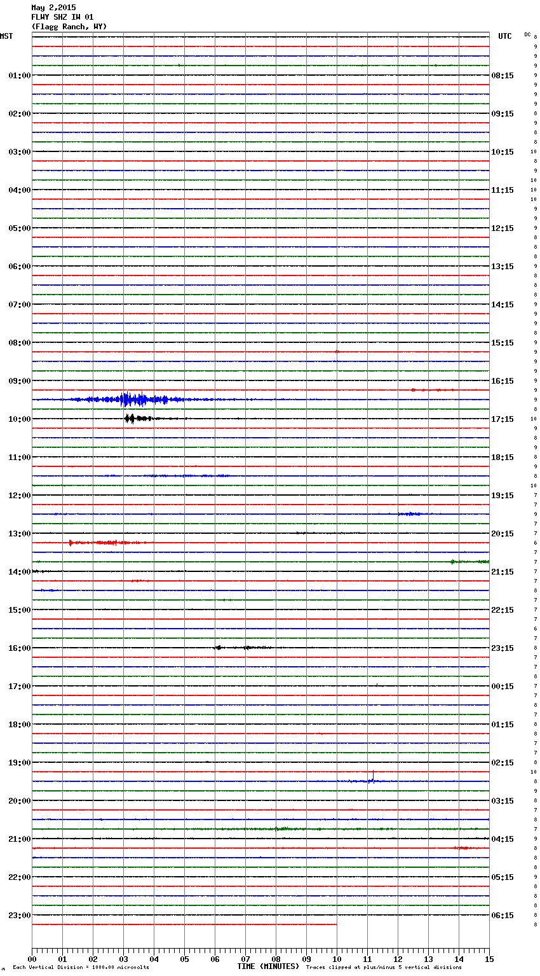This screenshot has height=976, width=540.
Task: Click the 08 minute axis tick label
Action: pos(276,959)
